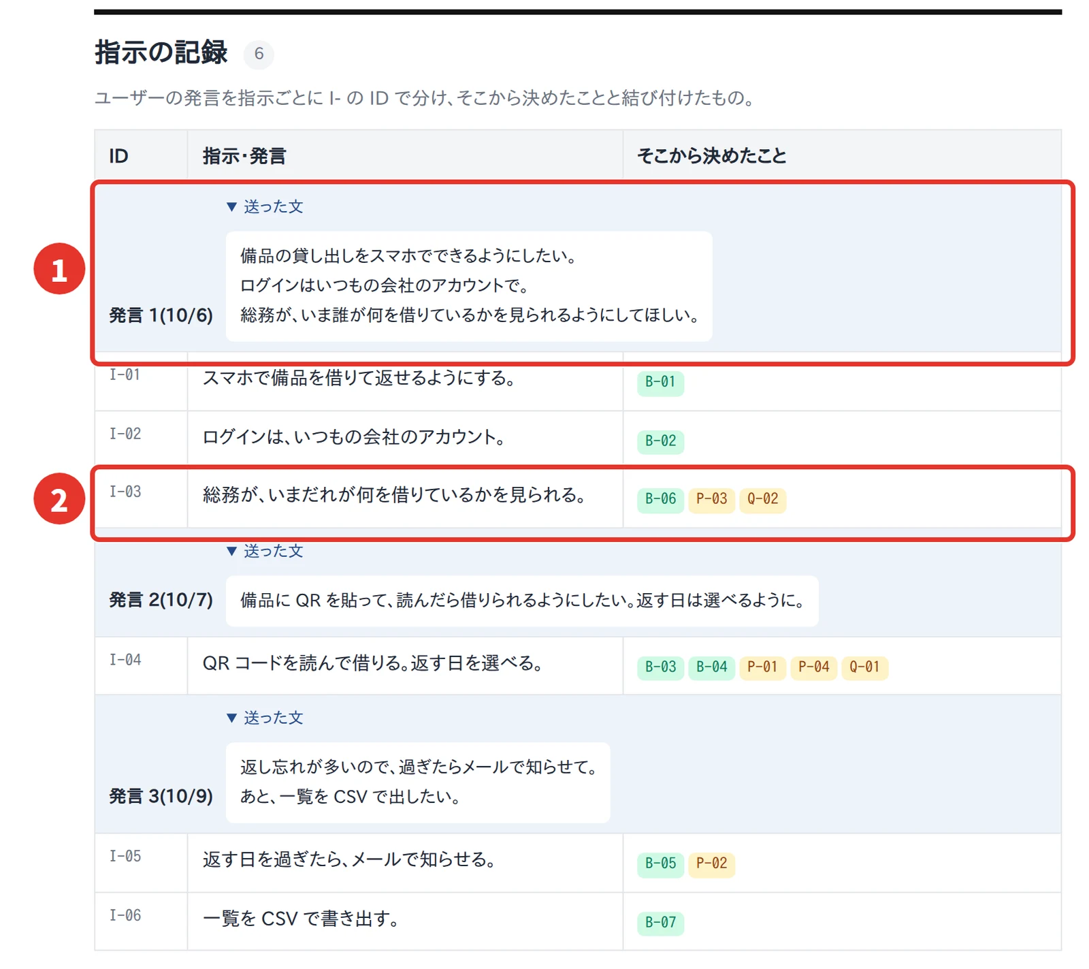Open the B-05 tag in row I-05
1089x969 pixels.
(660, 863)
